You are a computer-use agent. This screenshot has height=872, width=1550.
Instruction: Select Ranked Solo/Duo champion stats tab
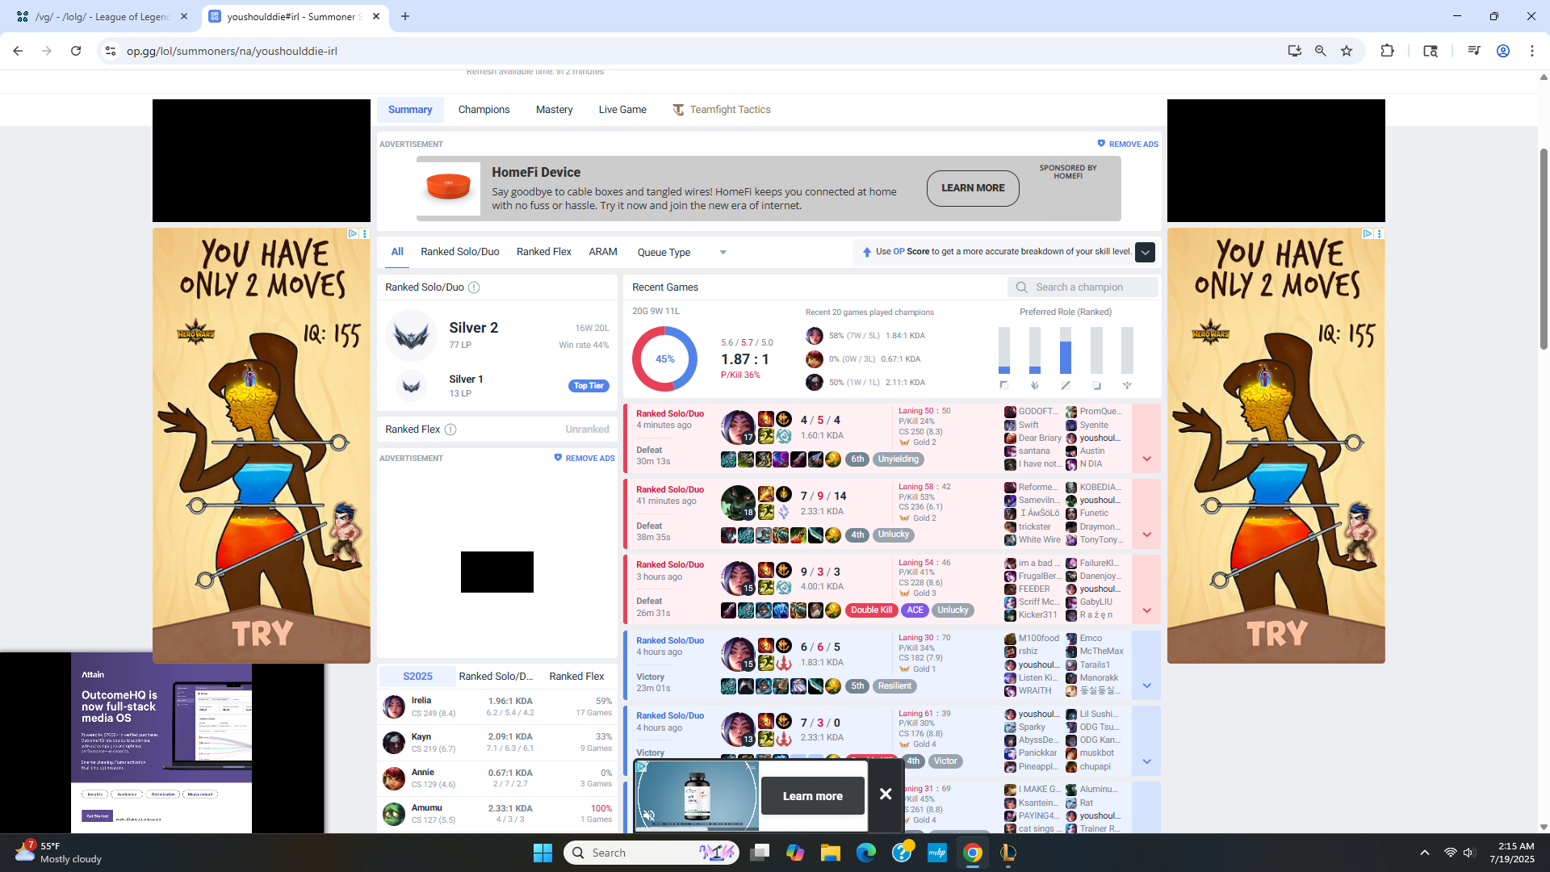pyautogui.click(x=496, y=677)
